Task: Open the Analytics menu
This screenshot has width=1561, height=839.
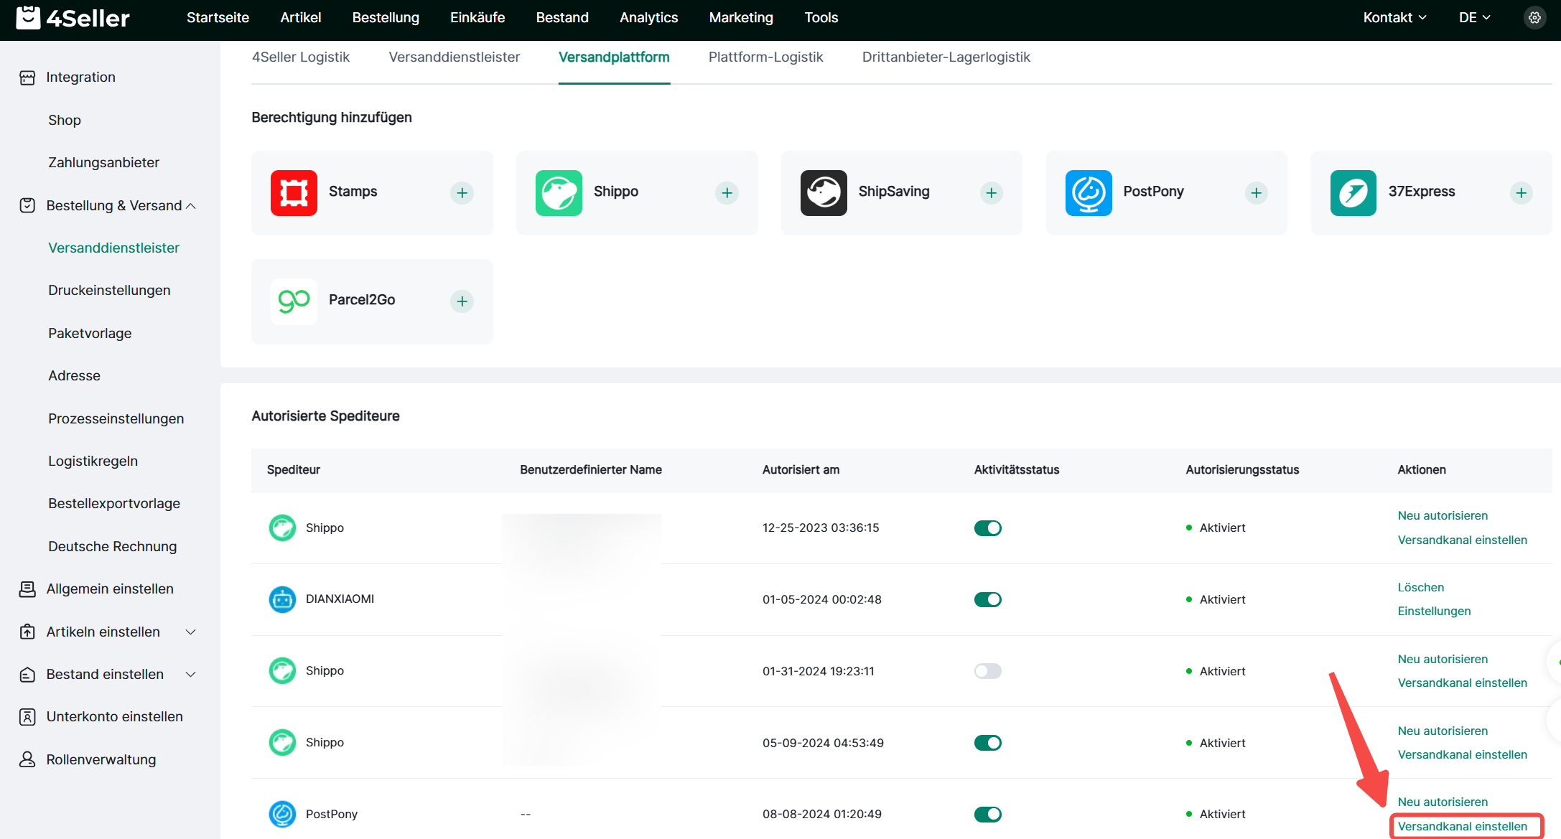Action: (x=648, y=17)
